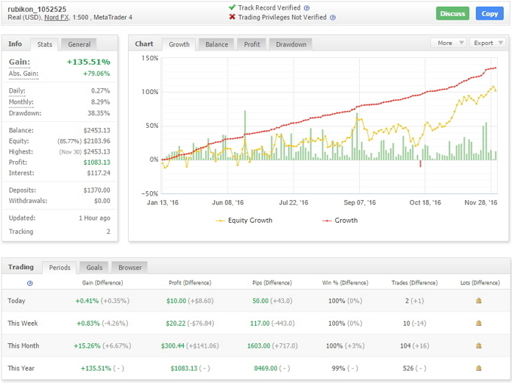Click the lock icon in This Month row
The image size is (512, 383).
pyautogui.click(x=479, y=346)
